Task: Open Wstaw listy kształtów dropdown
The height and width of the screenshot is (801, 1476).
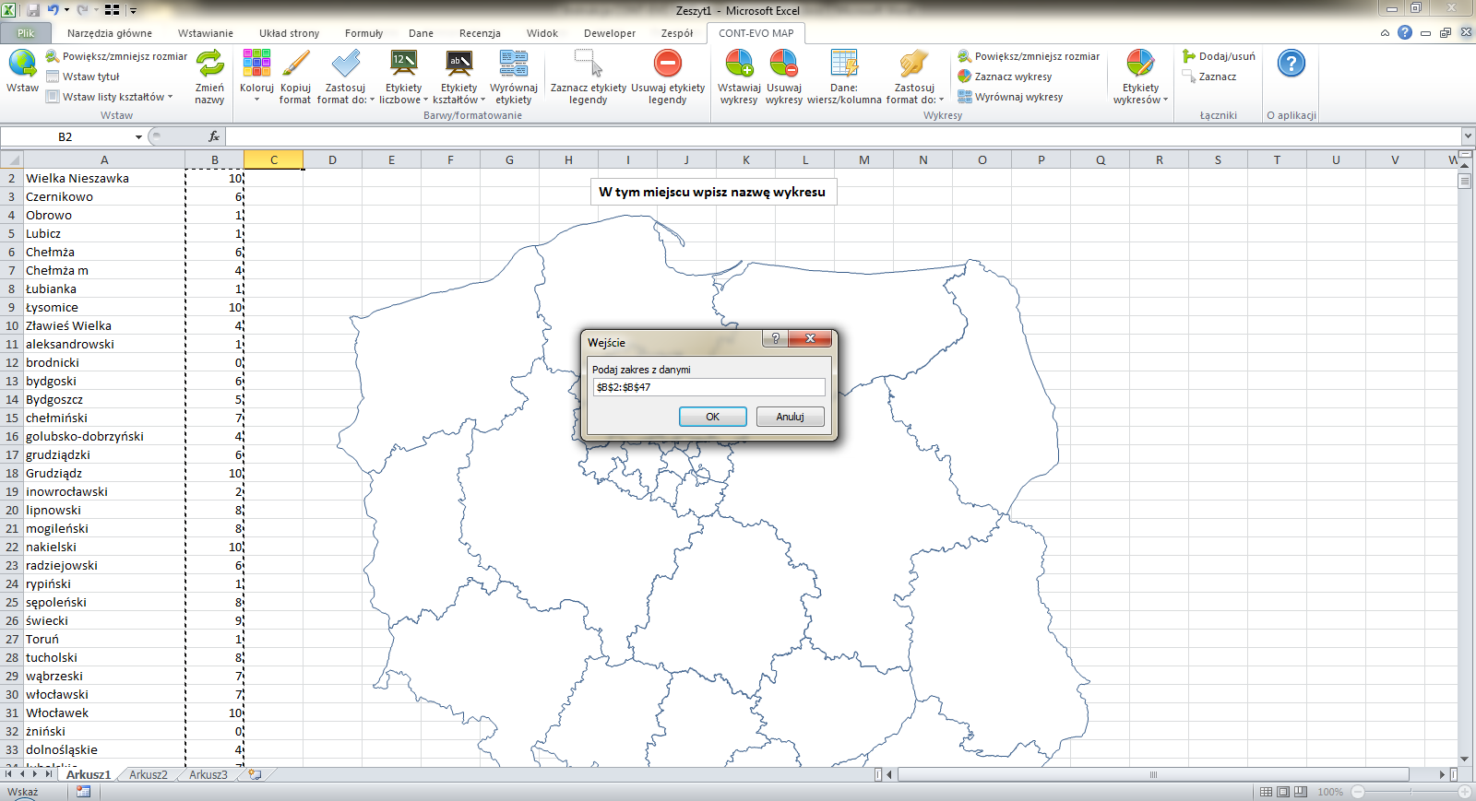Action: pos(110,97)
